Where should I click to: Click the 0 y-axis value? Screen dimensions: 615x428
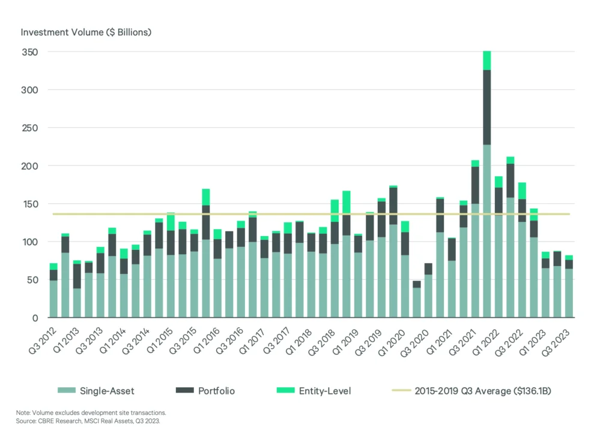point(35,318)
